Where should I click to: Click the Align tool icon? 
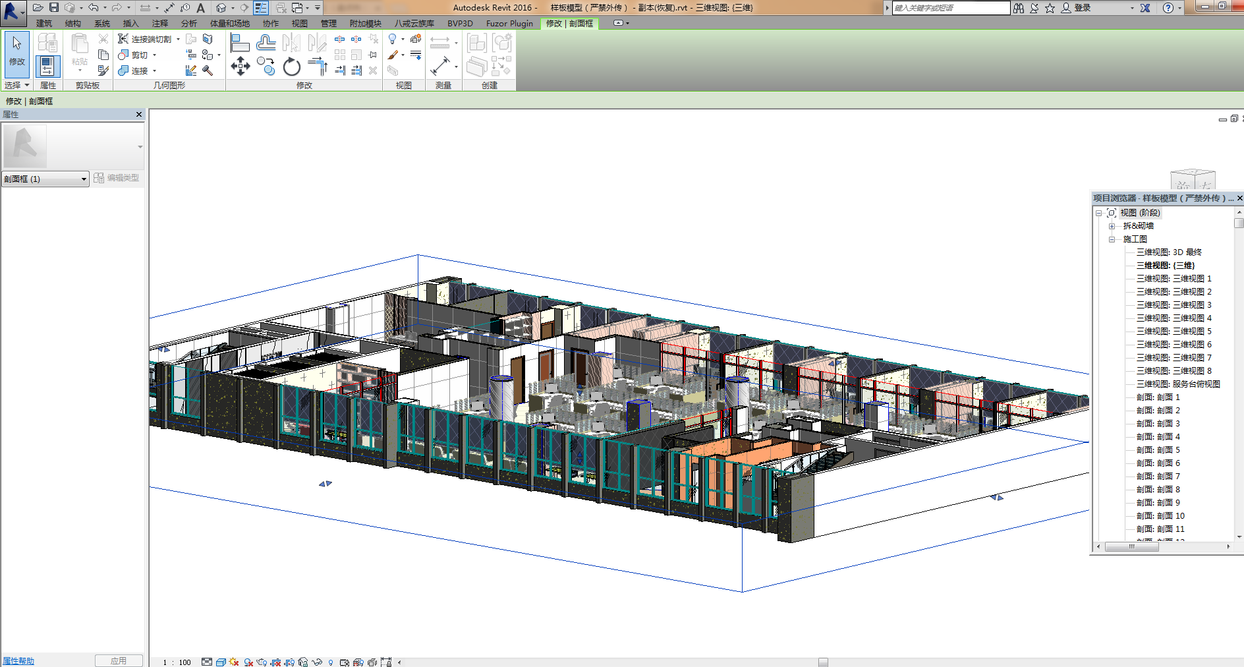pyautogui.click(x=240, y=43)
